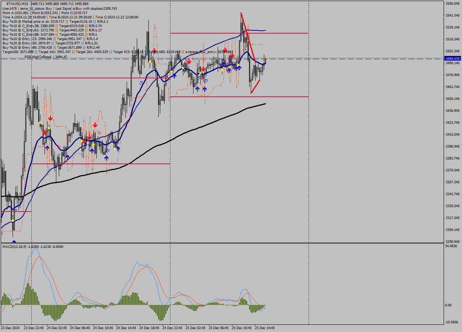Click the '23 Dec 2024' time axis label
Viewport: 462px width, 332px height.
[10, 328]
